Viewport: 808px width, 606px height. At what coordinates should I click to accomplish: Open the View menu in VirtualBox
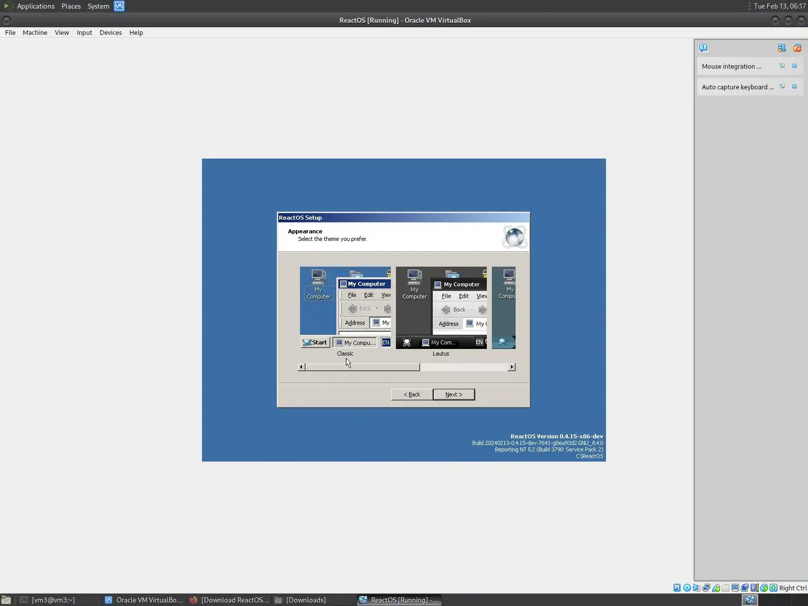[62, 32]
